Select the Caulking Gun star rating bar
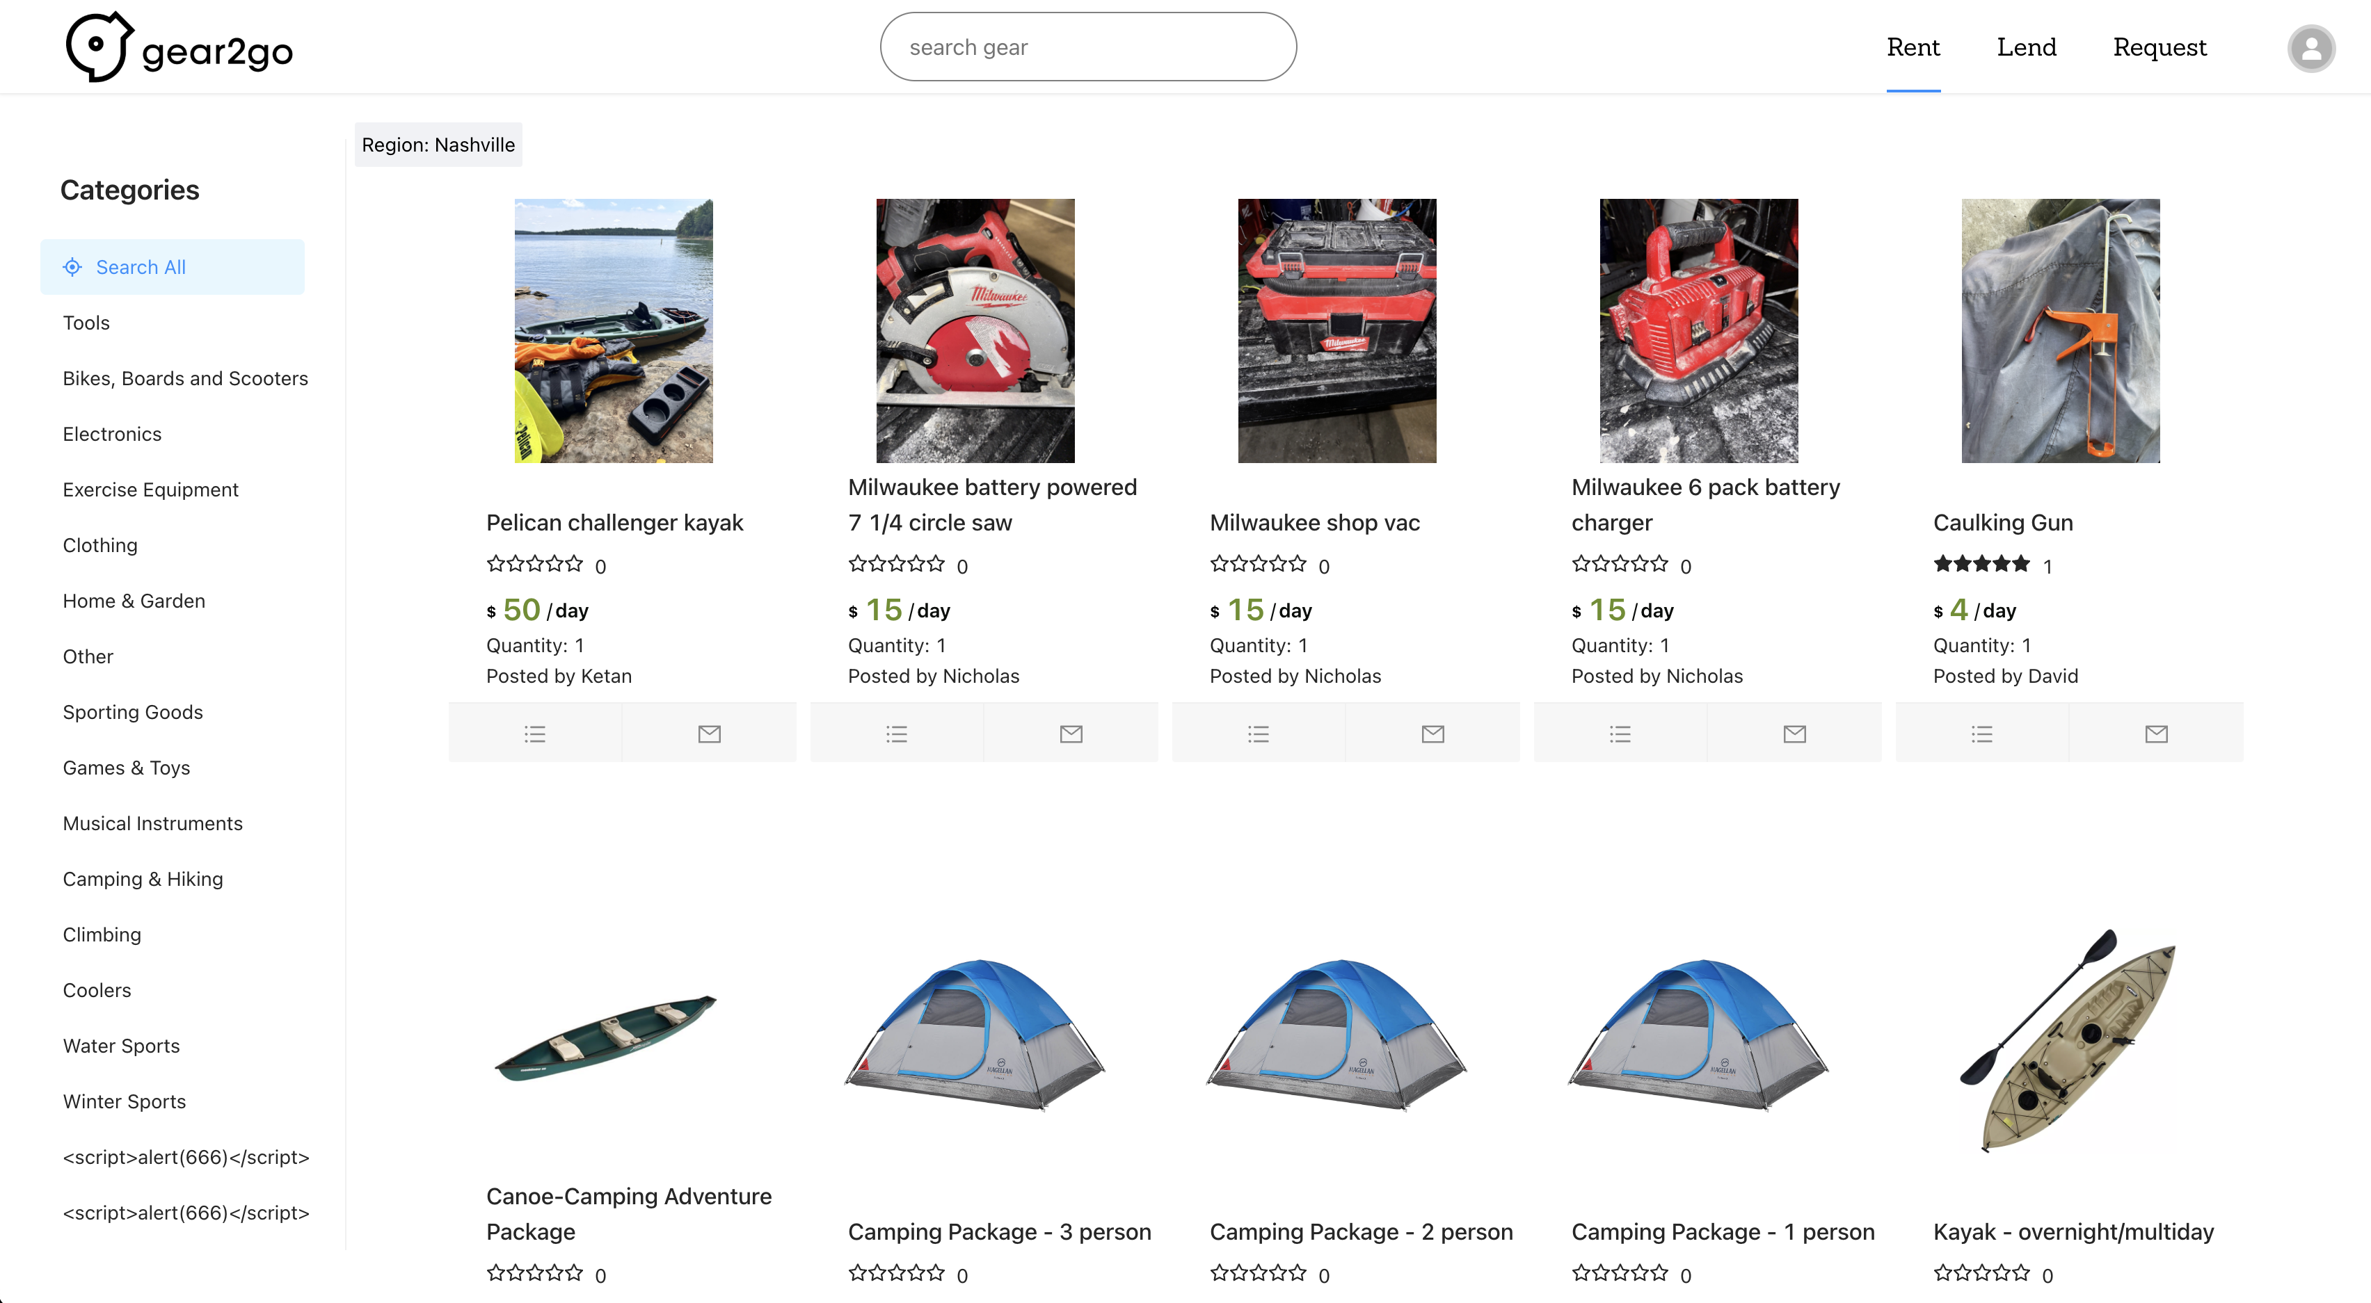The image size is (2371, 1303). pyautogui.click(x=1979, y=563)
